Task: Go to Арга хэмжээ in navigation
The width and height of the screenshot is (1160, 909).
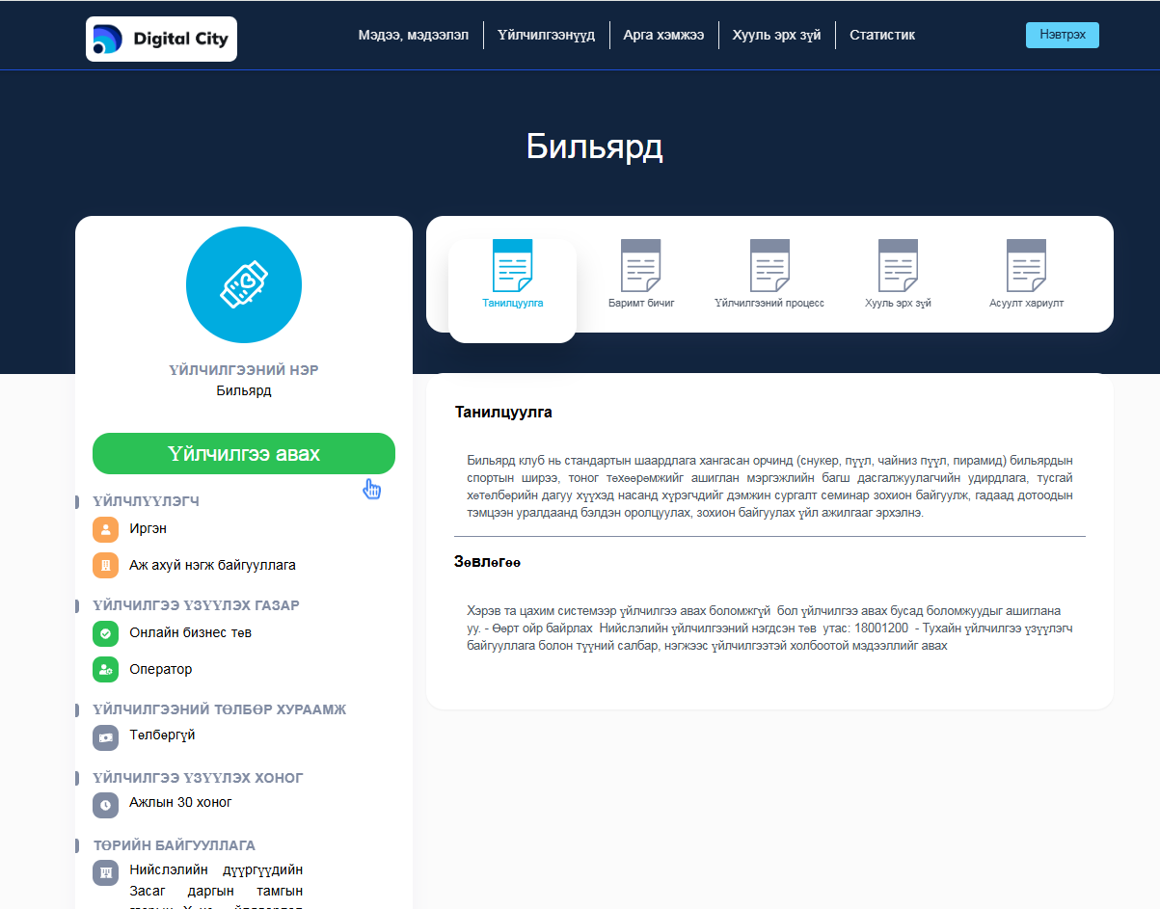Action: pos(663,36)
